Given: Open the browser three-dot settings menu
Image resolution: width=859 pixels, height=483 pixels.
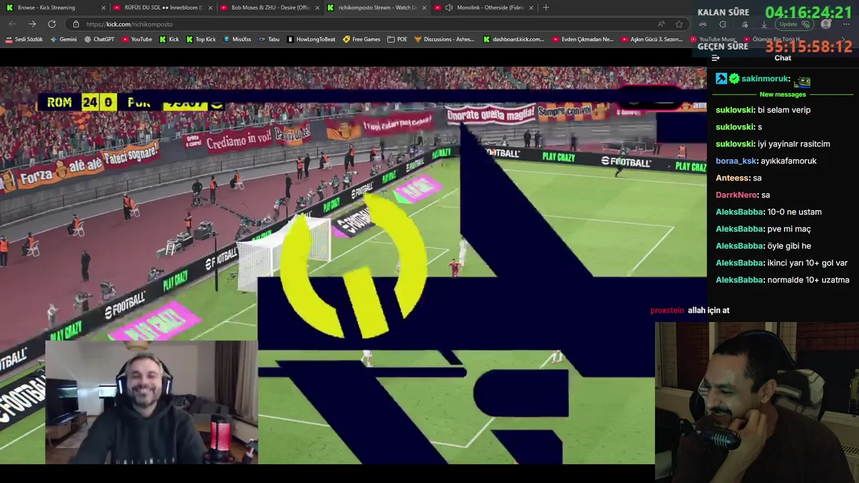Looking at the screenshot, I should click(845, 24).
